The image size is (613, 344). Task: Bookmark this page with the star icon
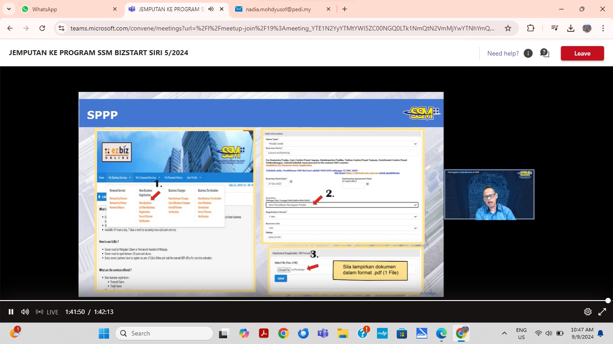coord(508,28)
